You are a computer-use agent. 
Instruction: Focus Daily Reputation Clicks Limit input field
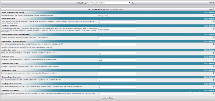pos(117,87)
